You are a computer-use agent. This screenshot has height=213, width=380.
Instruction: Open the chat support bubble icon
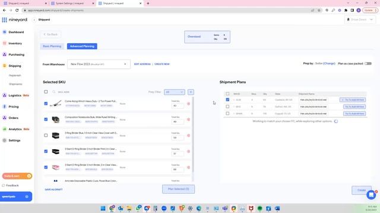coord(371,195)
